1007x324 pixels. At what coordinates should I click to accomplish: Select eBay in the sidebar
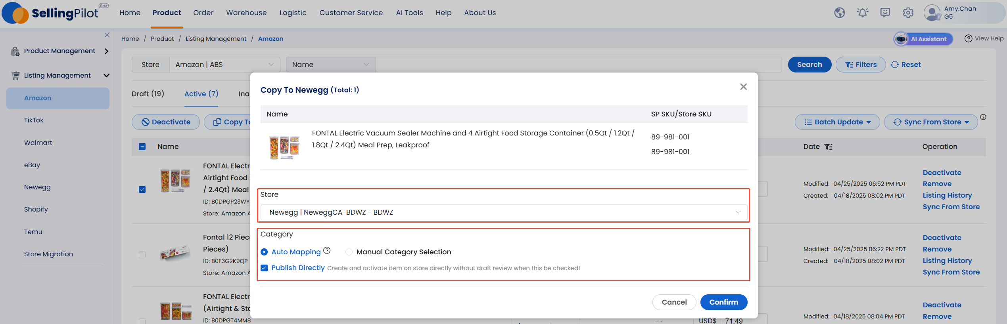click(x=32, y=165)
